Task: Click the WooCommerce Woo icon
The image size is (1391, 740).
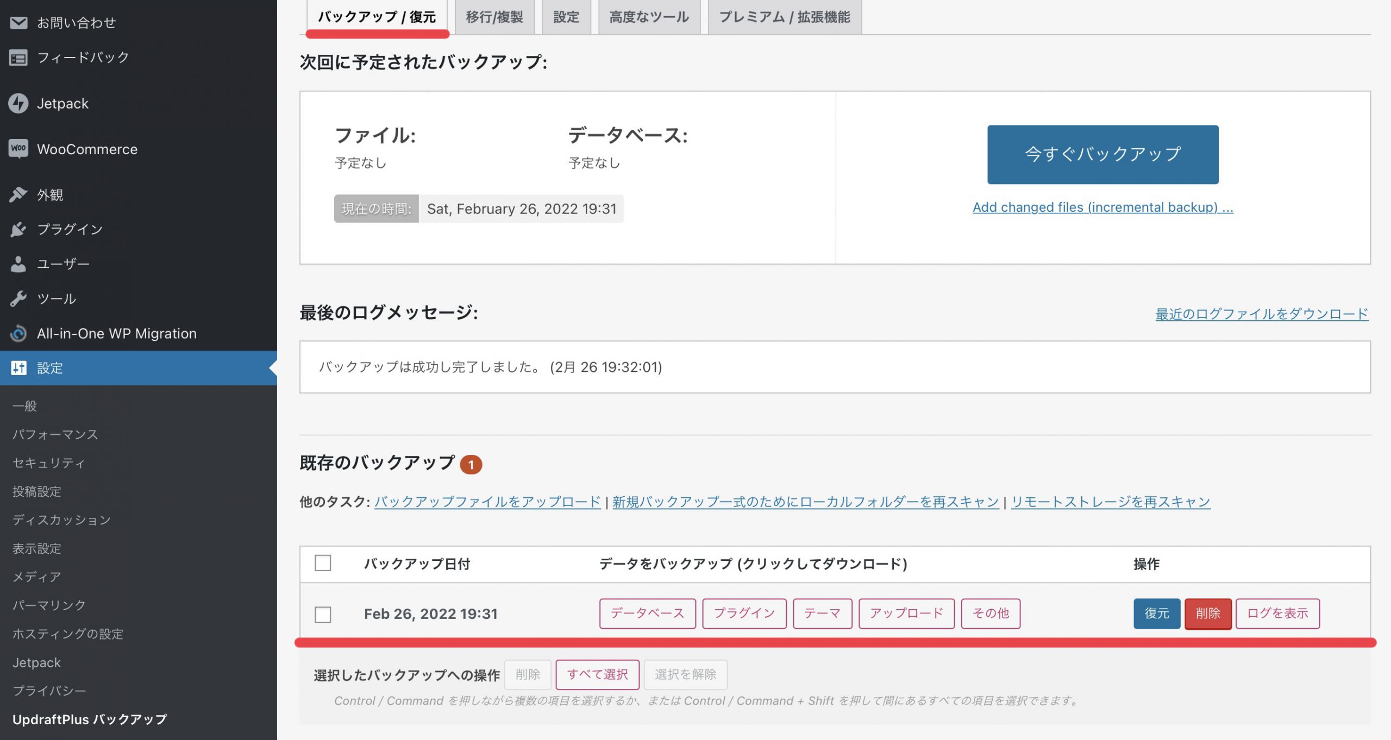Action: (18, 149)
